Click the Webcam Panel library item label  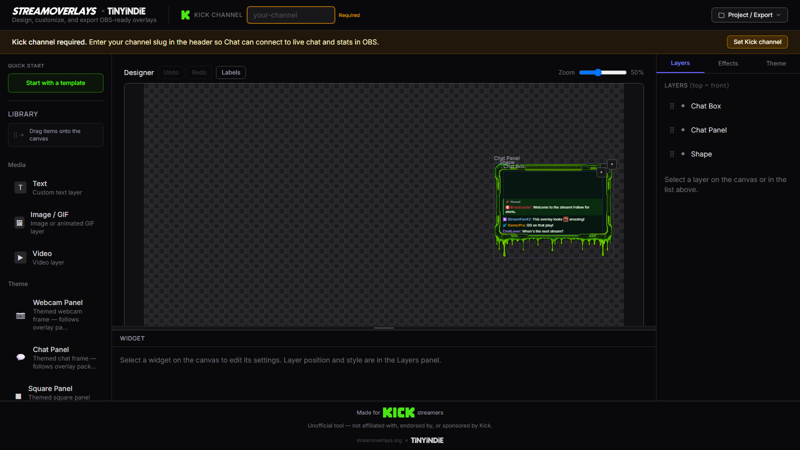click(58, 302)
